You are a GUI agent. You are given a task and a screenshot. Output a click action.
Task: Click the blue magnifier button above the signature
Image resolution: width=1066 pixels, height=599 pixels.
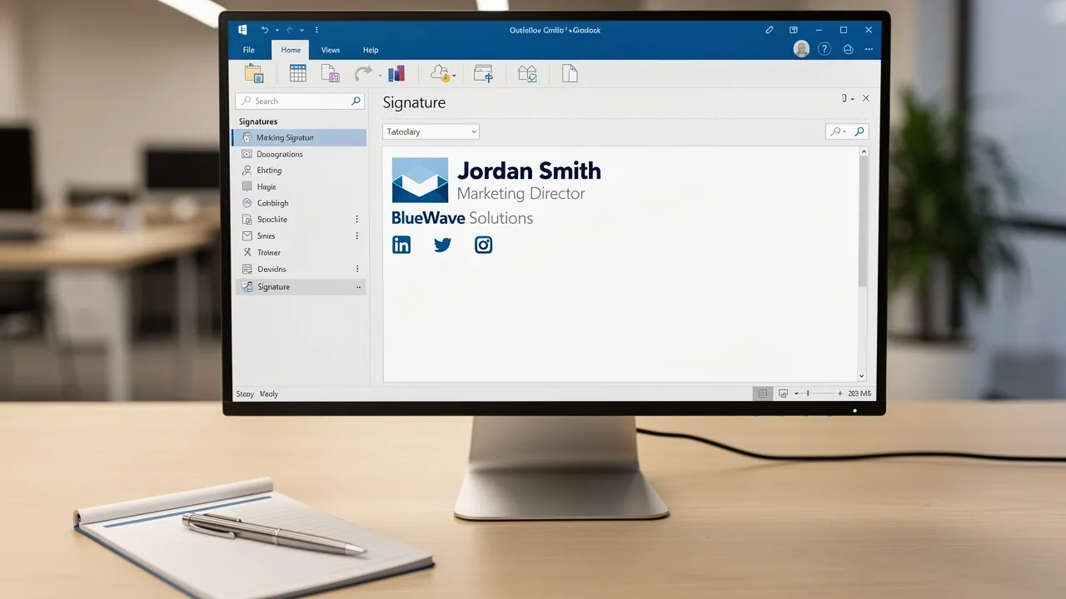(859, 131)
